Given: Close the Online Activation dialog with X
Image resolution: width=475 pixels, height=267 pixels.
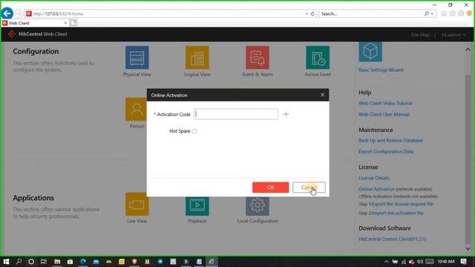Looking at the screenshot, I should click(323, 95).
